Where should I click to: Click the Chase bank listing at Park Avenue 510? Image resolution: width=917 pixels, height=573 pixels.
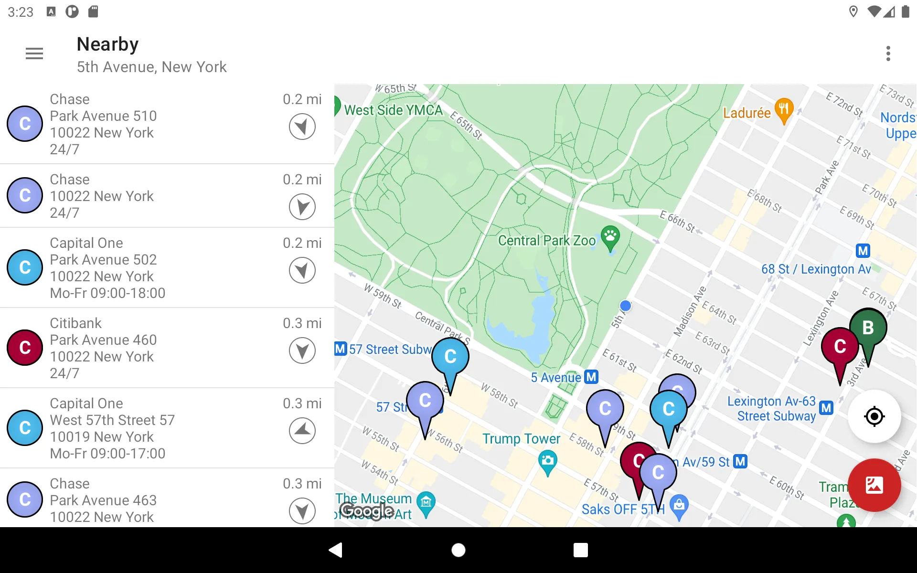(x=167, y=124)
